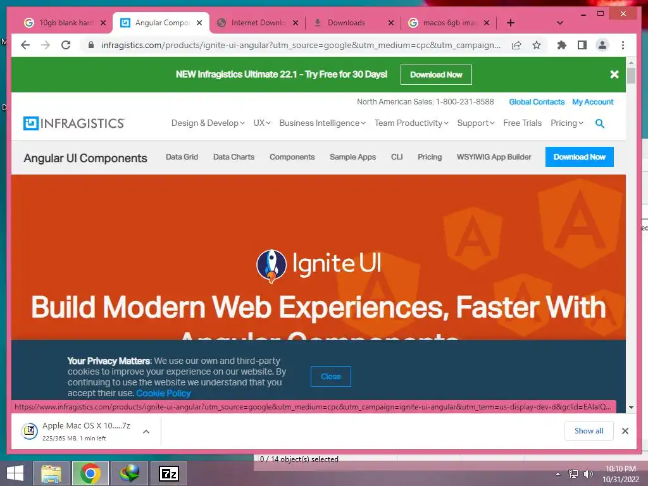Open a new browser tab
Image resolution: width=648 pixels, height=486 pixels.
(x=511, y=23)
